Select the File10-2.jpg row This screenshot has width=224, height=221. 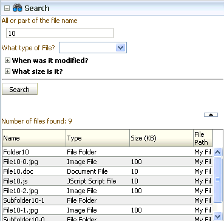click(107, 191)
